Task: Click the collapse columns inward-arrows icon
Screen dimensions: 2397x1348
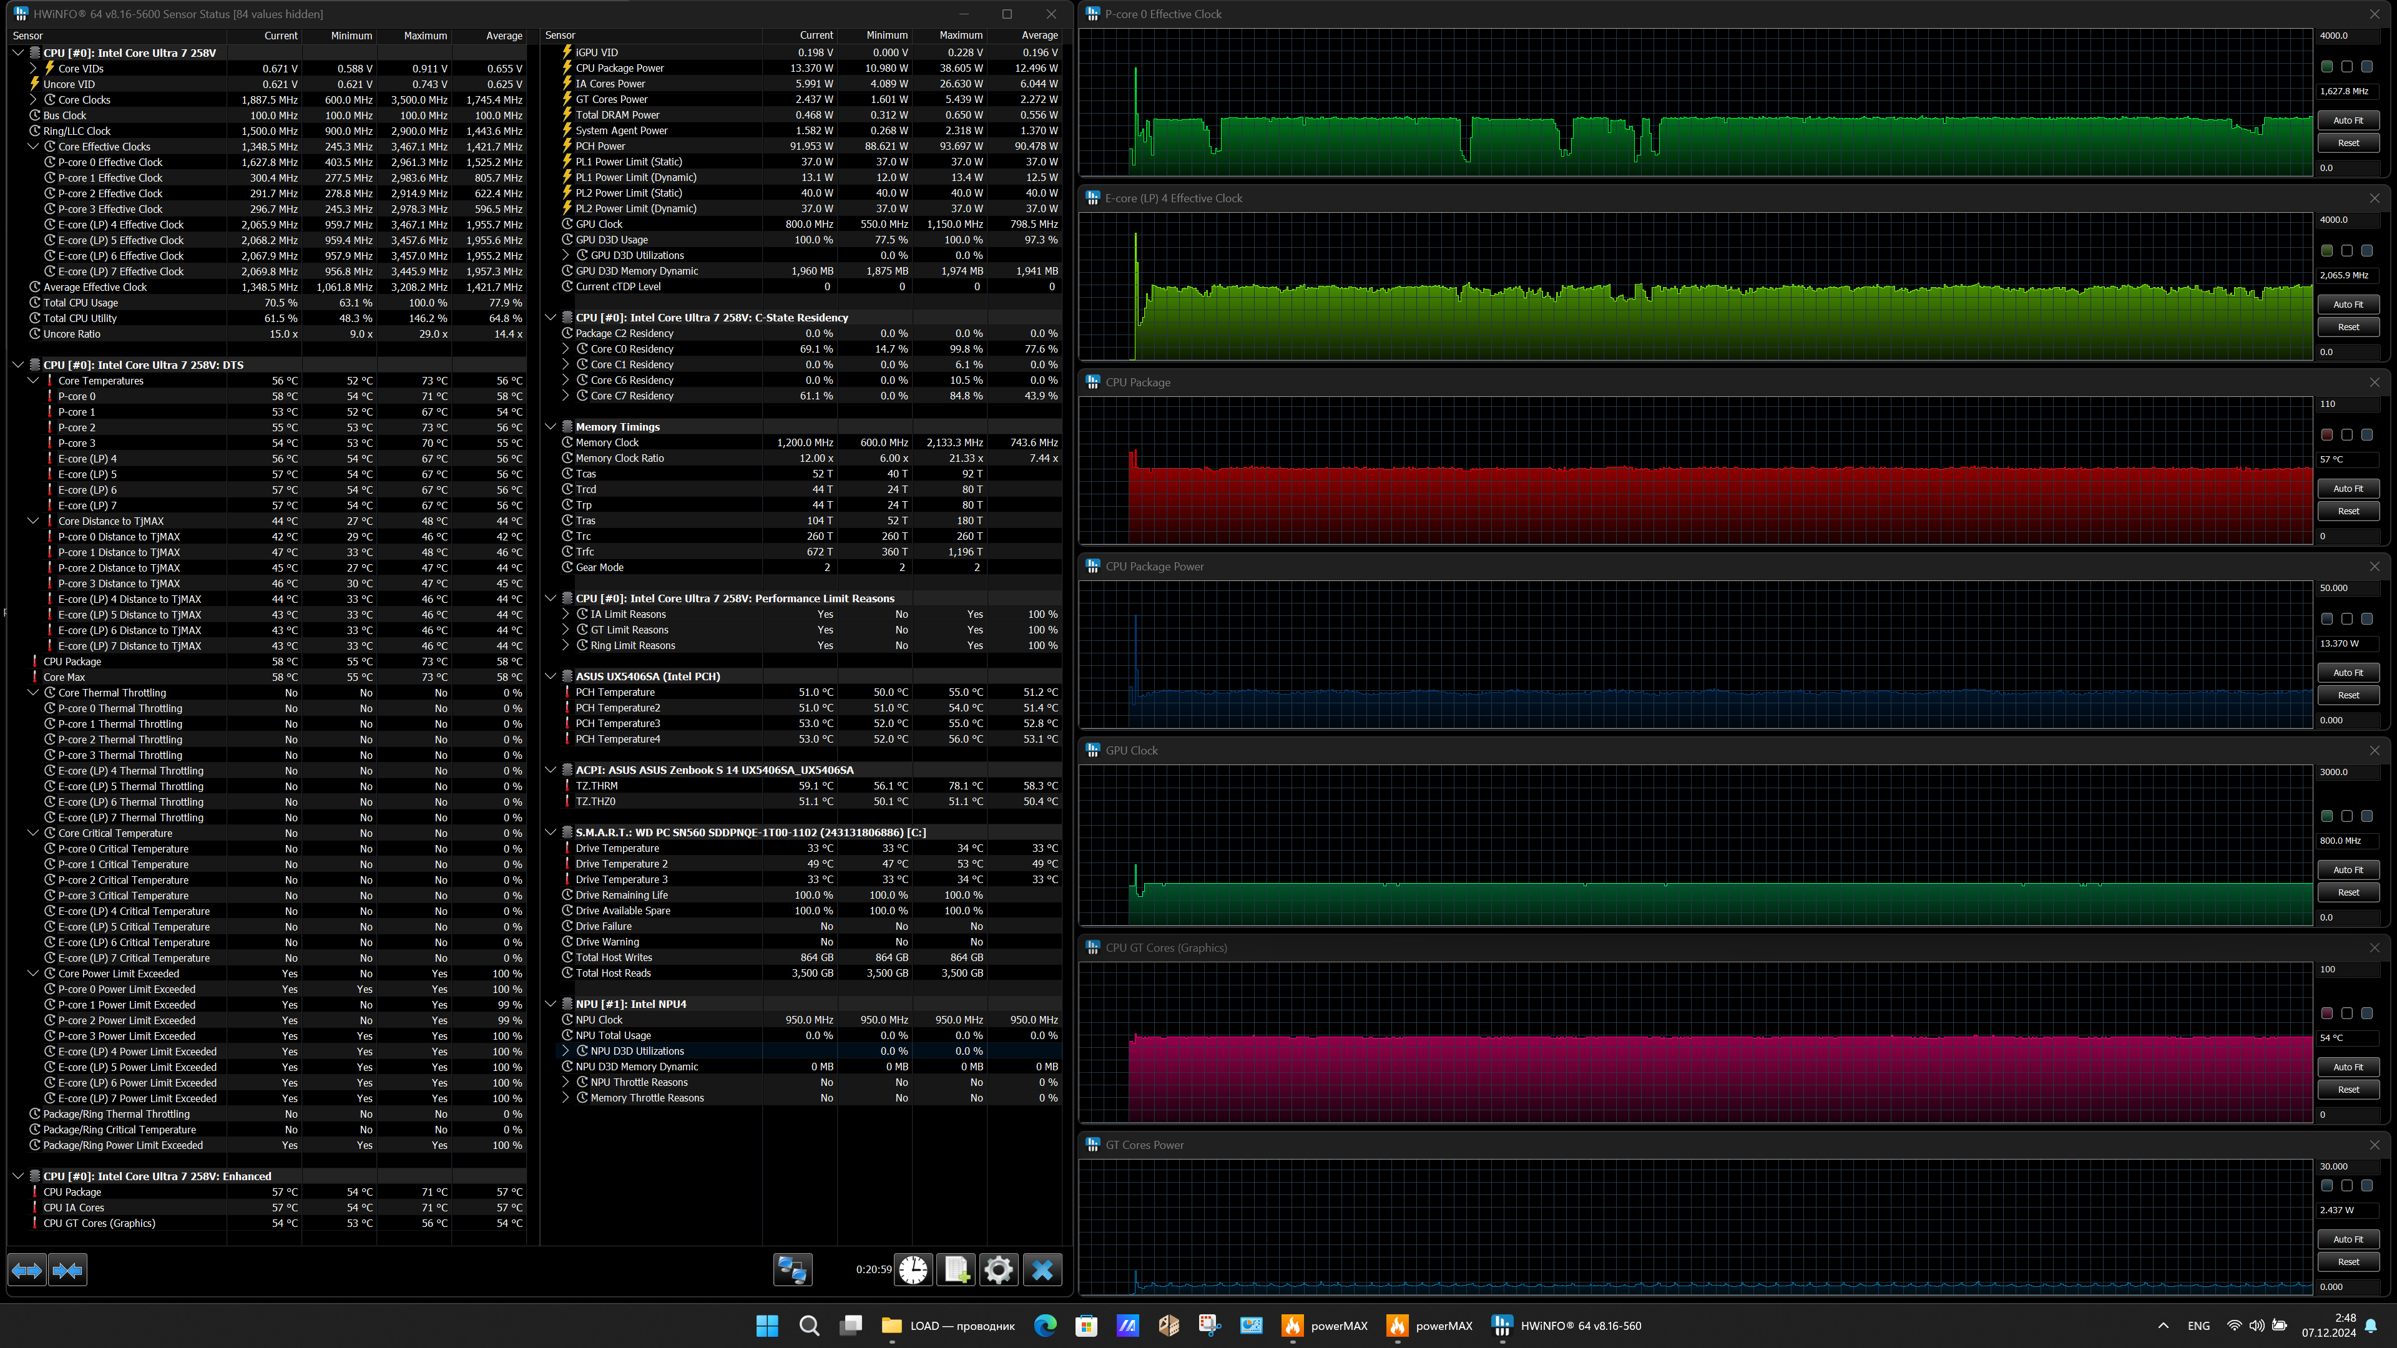Action: (x=68, y=1270)
